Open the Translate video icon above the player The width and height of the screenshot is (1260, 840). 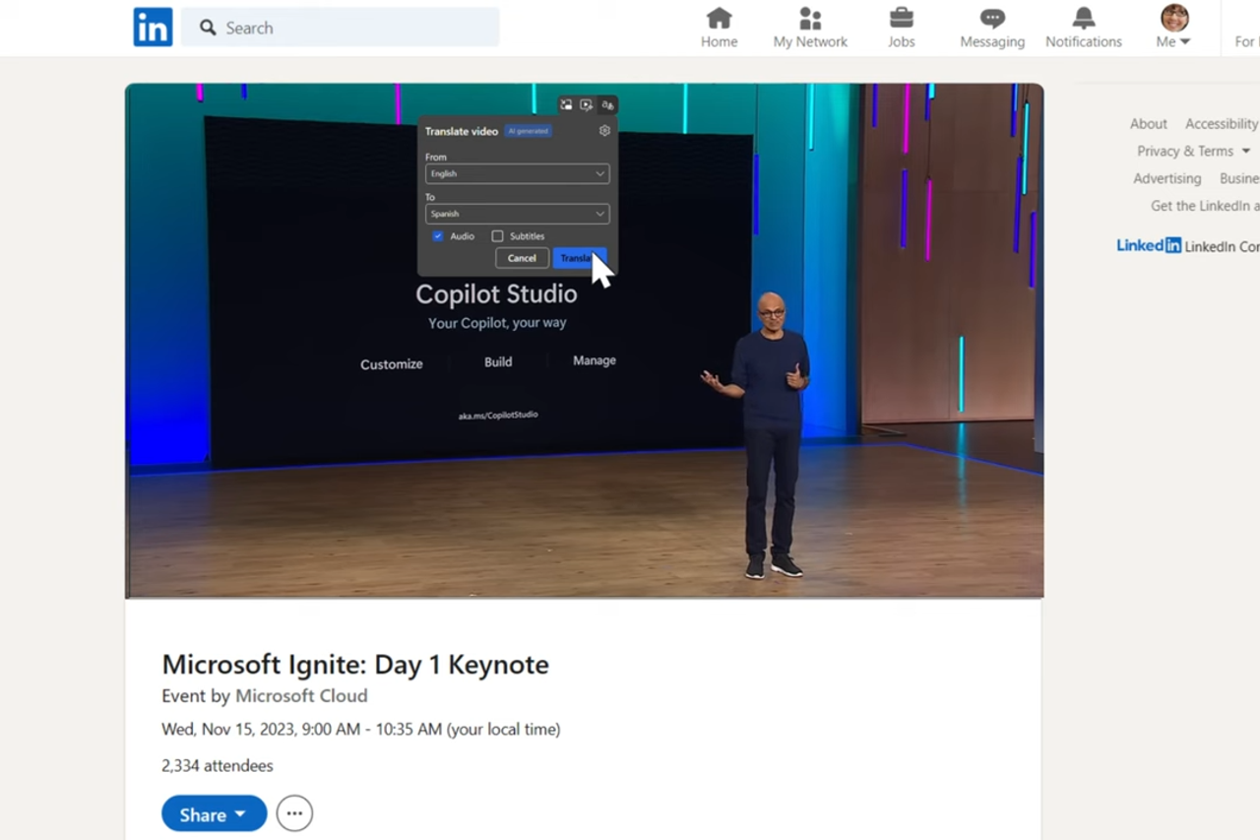coord(608,104)
